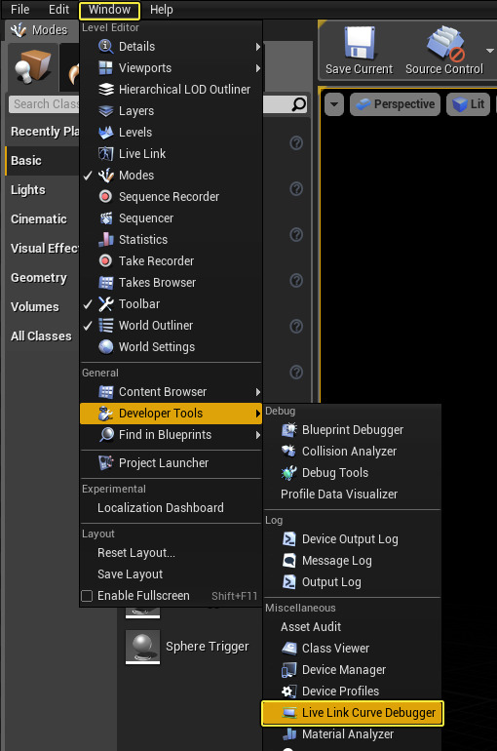Image resolution: width=497 pixels, height=751 pixels.
Task: Expand the Viewports submenu arrow
Action: (x=258, y=68)
